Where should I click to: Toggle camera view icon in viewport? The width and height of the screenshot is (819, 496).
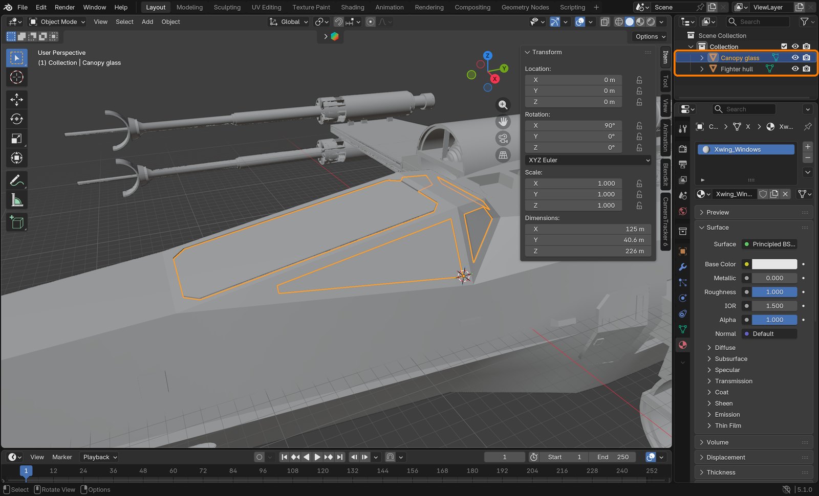click(x=503, y=139)
